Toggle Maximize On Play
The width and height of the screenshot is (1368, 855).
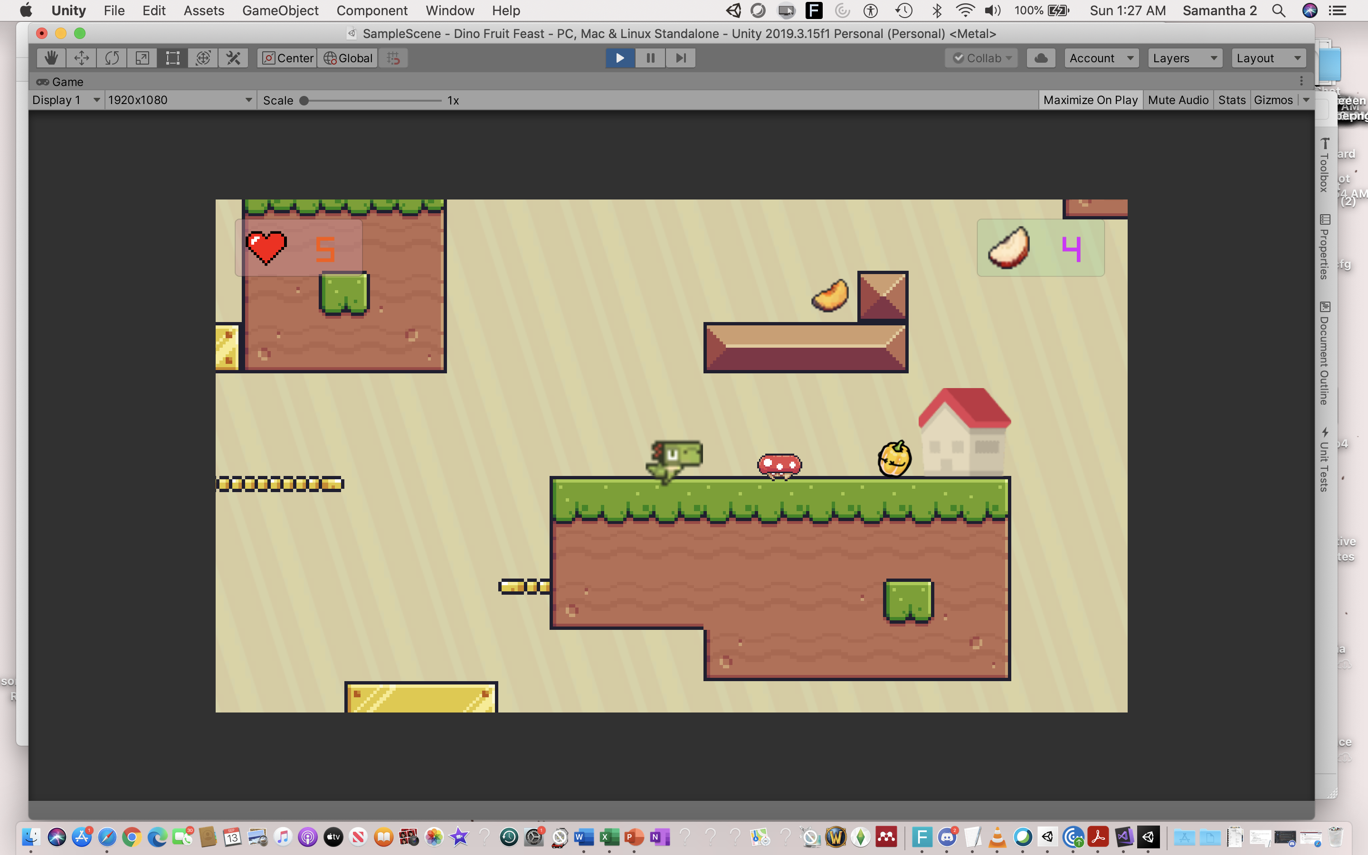click(x=1090, y=100)
